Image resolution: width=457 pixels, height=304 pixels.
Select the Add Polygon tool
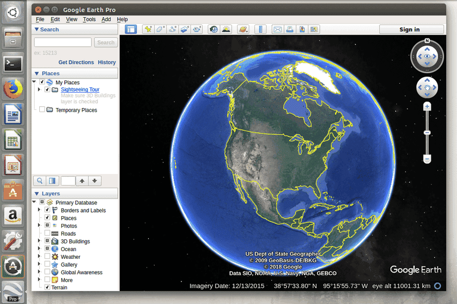tap(161, 29)
